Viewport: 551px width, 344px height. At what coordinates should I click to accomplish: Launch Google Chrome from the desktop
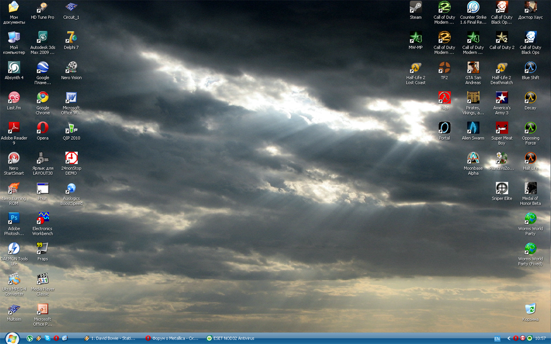tap(42, 98)
